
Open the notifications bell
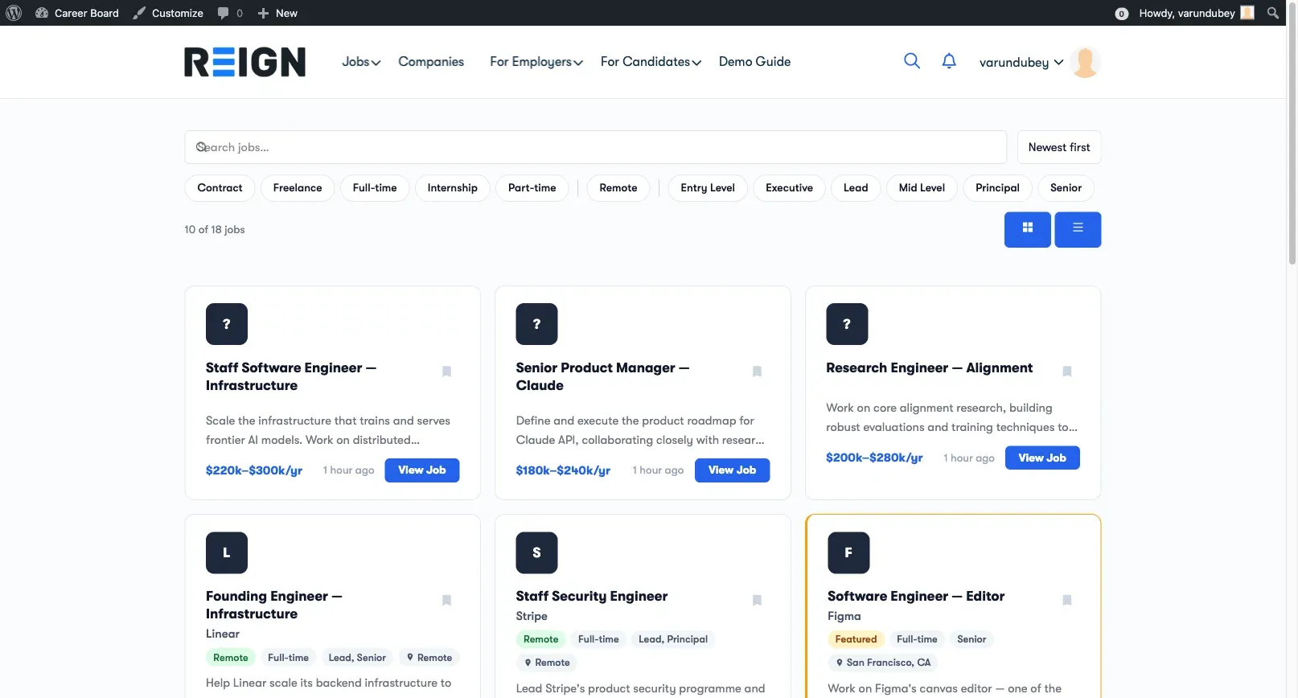(949, 61)
